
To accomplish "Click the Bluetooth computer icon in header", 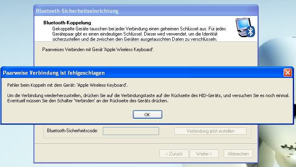I will (x=245, y=28).
